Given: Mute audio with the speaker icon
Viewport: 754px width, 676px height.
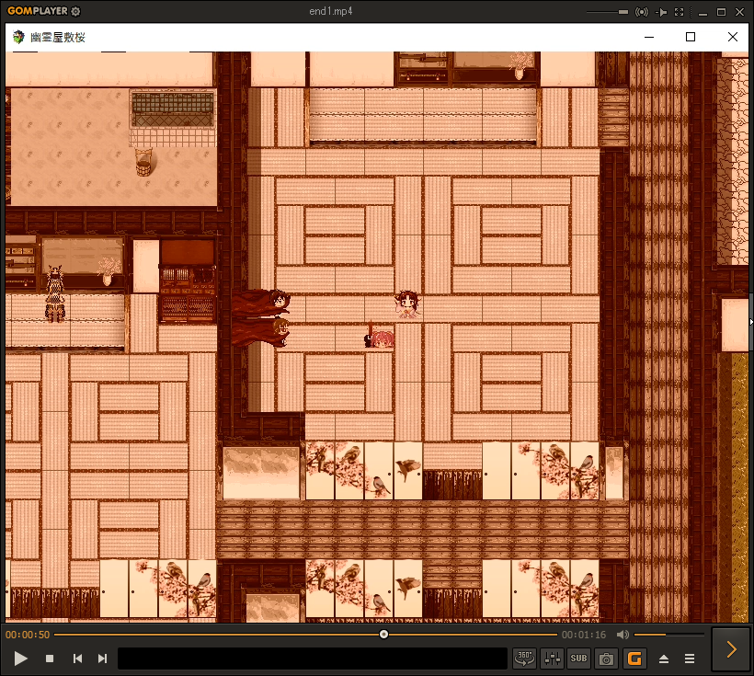Looking at the screenshot, I should pos(623,635).
